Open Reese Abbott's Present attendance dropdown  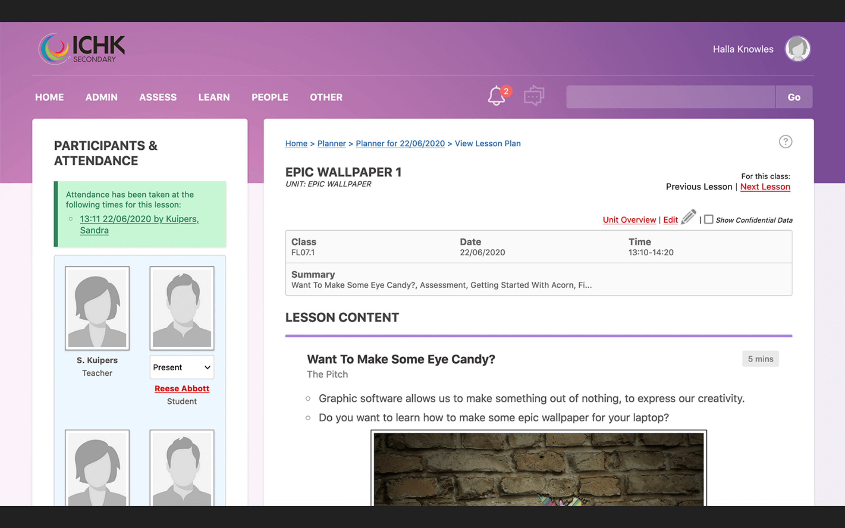point(182,367)
